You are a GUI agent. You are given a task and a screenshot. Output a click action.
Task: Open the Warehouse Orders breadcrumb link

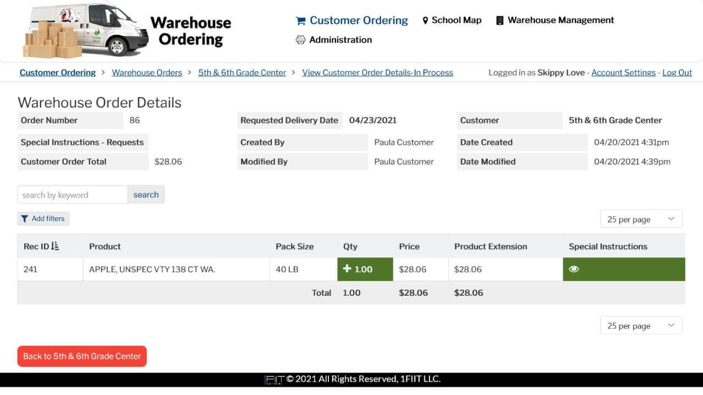tap(147, 72)
